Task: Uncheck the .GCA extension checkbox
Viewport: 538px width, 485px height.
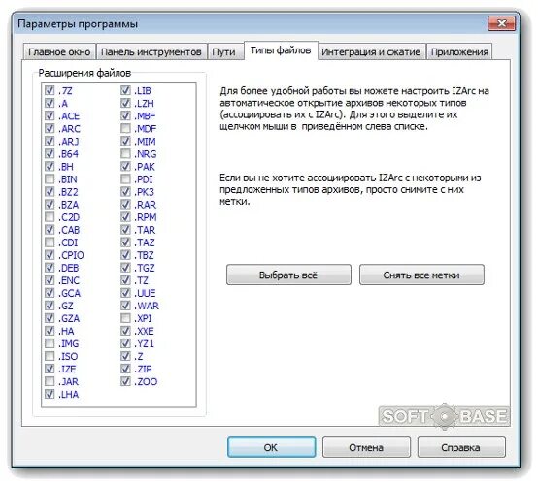Action: (x=50, y=293)
